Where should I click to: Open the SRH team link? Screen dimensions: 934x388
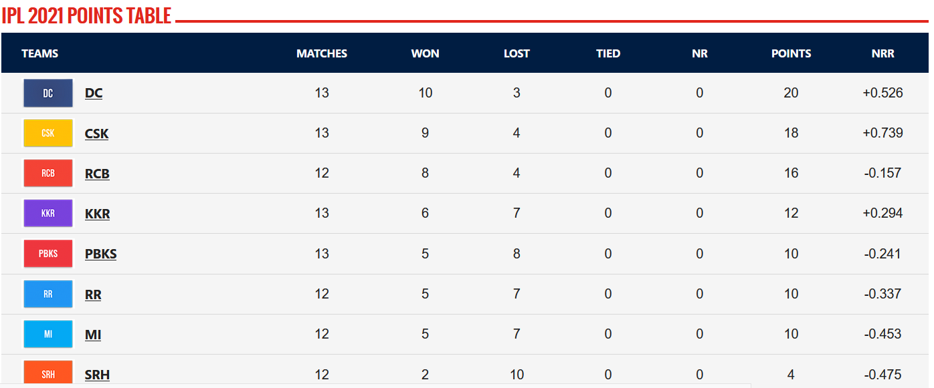(98, 375)
